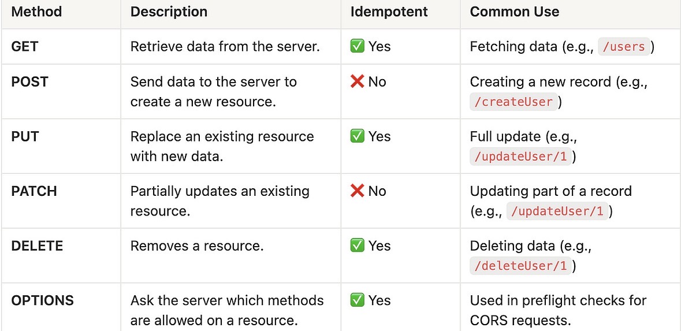Click the PATCH method name cell
This screenshot has width=681, height=331.
[x=34, y=191]
